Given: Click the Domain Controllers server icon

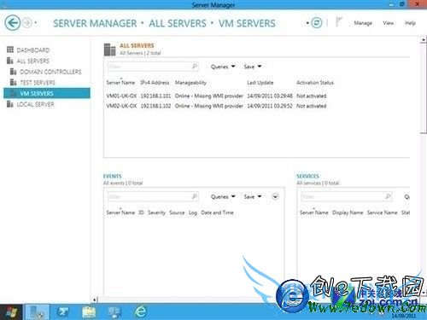Looking at the screenshot, I should [x=14, y=72].
